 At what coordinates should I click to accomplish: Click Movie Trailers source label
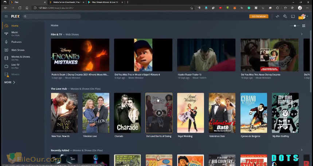click(x=199, y=78)
